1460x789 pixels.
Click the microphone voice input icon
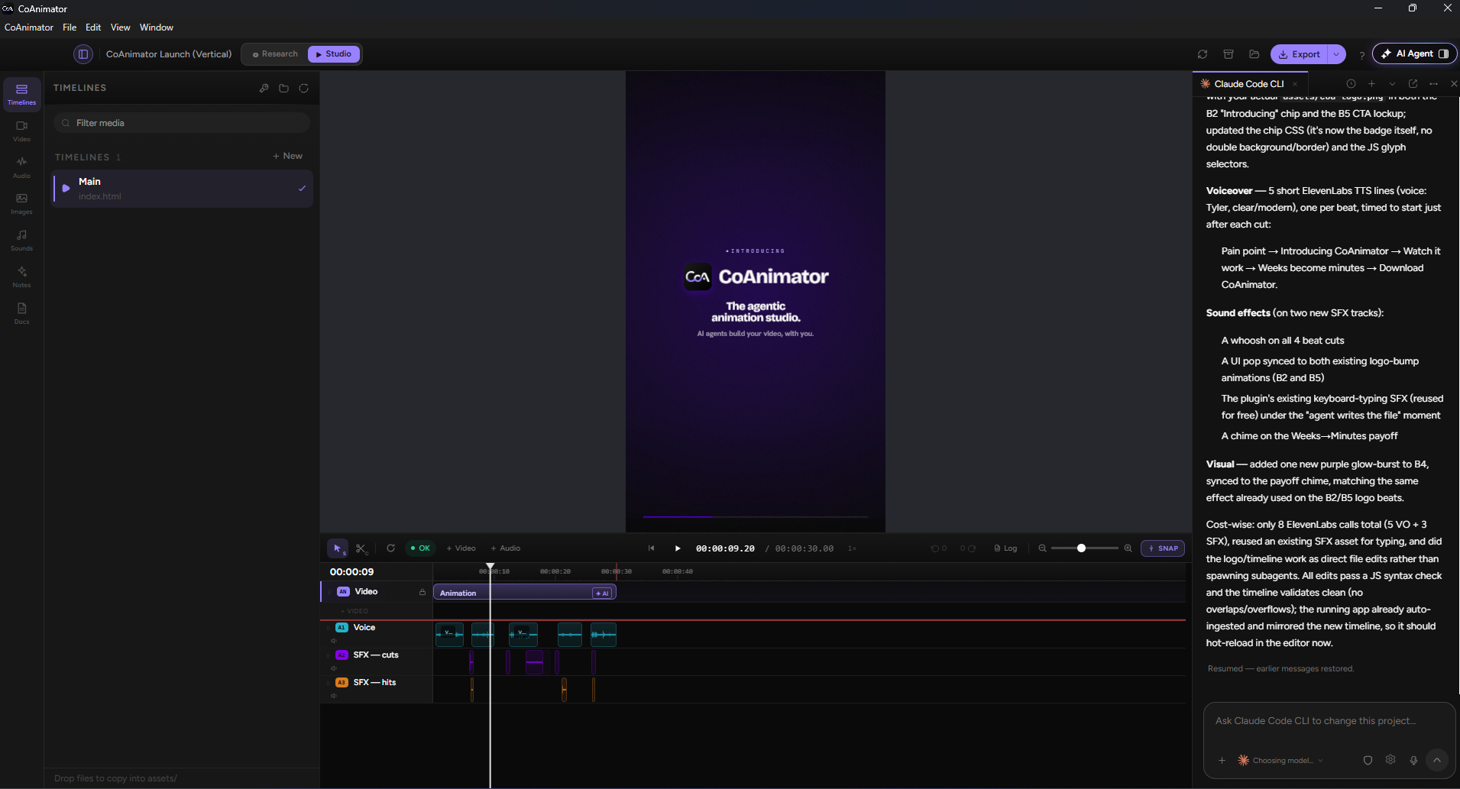1413,760
